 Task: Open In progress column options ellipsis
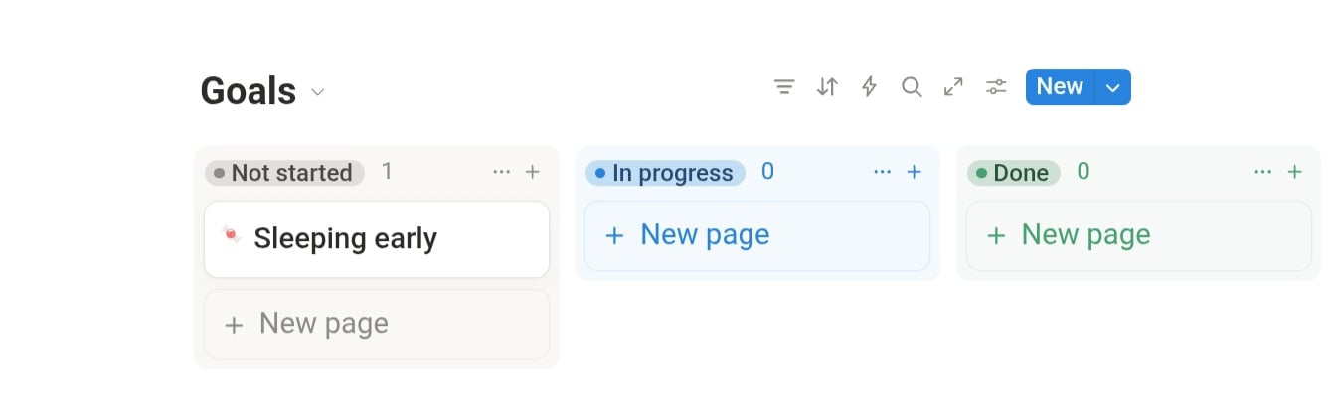(x=883, y=172)
